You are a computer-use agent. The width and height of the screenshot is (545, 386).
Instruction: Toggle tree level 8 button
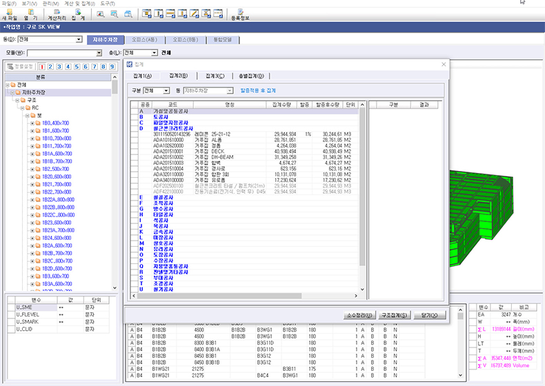[x=103, y=67]
